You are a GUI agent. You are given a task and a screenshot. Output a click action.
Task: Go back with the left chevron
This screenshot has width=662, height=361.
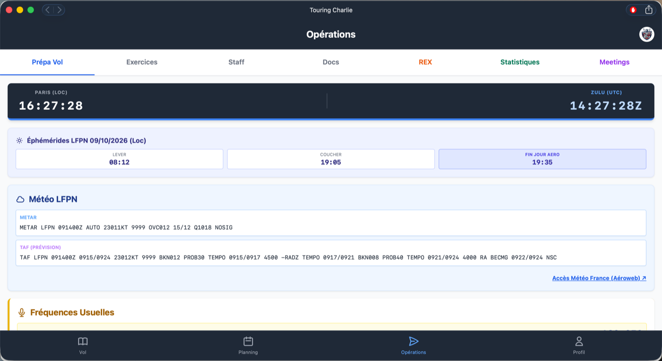(x=48, y=10)
